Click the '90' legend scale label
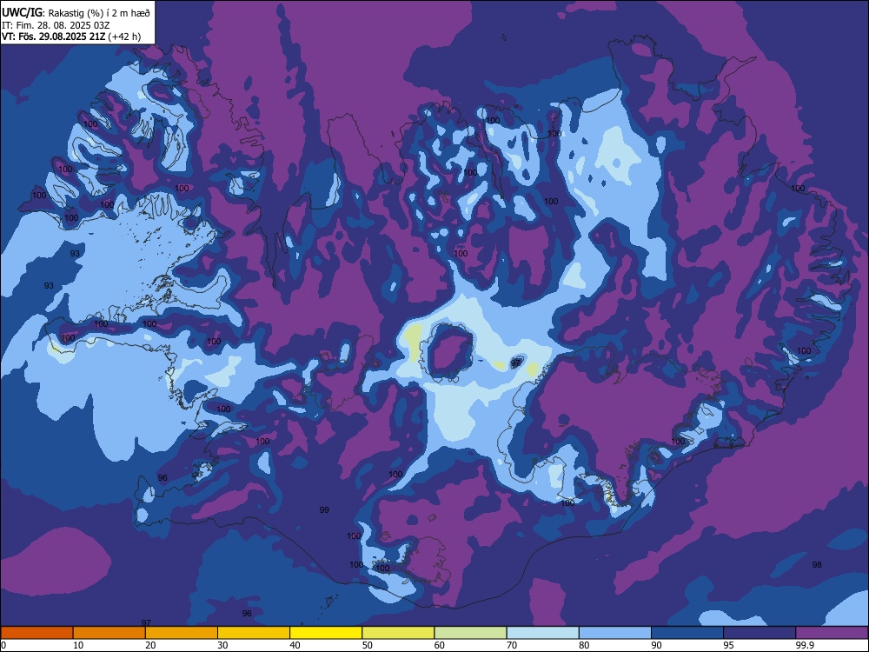This screenshot has height=652, width=869. 657,645
